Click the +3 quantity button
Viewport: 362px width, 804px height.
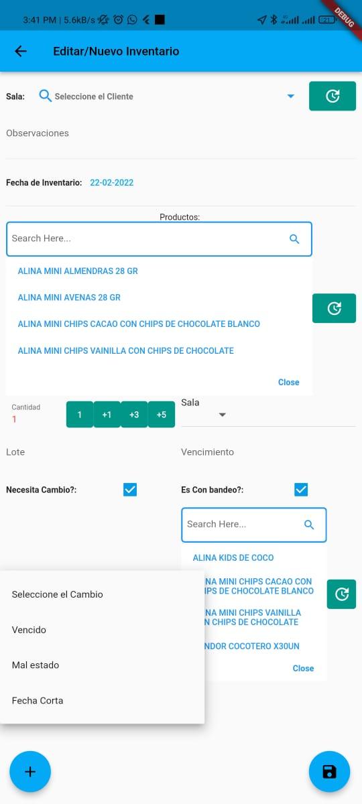tap(134, 415)
